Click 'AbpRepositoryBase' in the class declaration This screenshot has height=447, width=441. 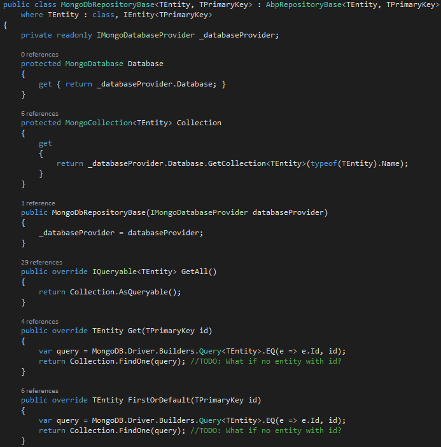[304, 5]
